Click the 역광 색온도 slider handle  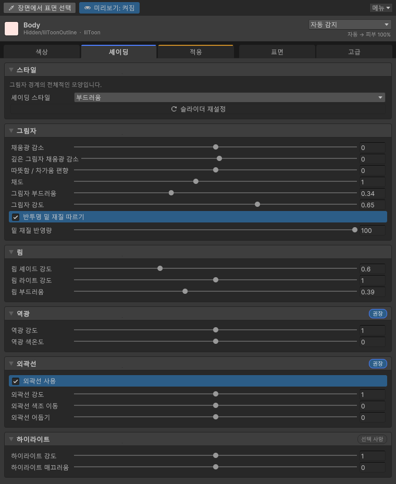pyautogui.click(x=216, y=341)
